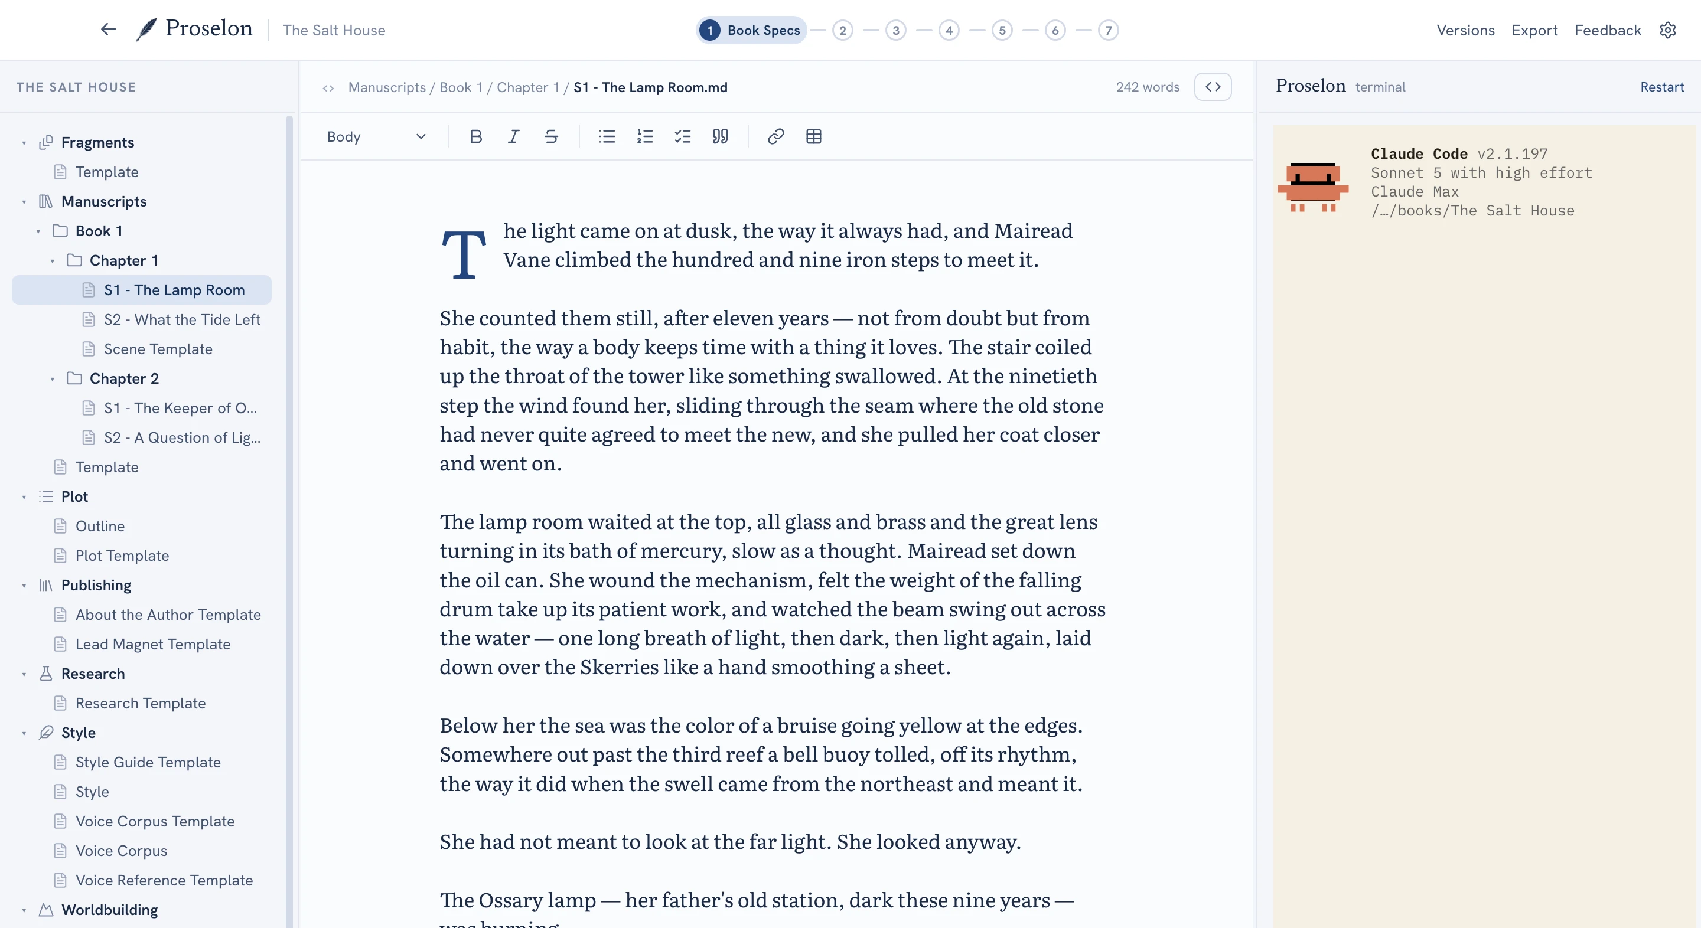
Task: Collapse the Publishing section arrow
Action: 24,586
